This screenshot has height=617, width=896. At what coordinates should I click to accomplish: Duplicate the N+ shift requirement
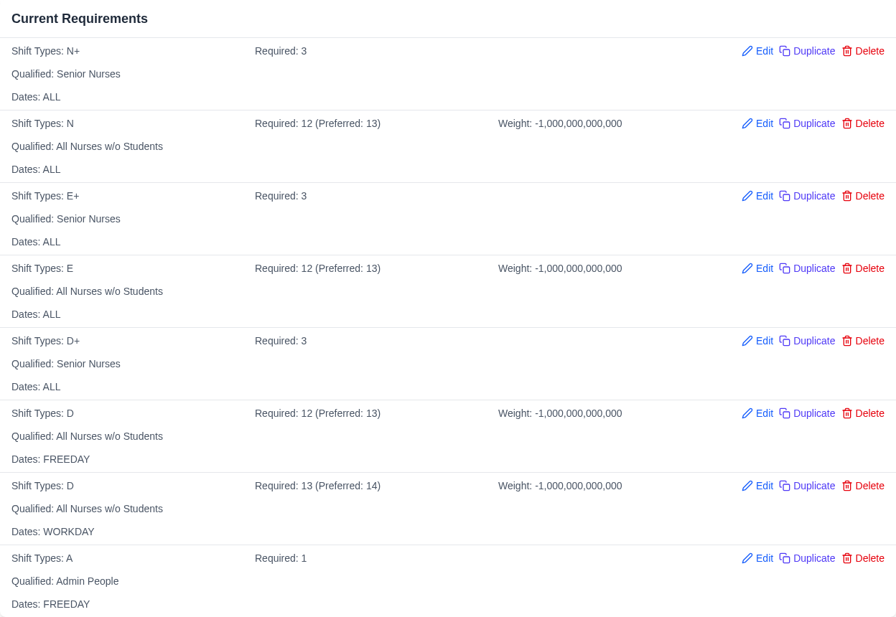tap(807, 51)
